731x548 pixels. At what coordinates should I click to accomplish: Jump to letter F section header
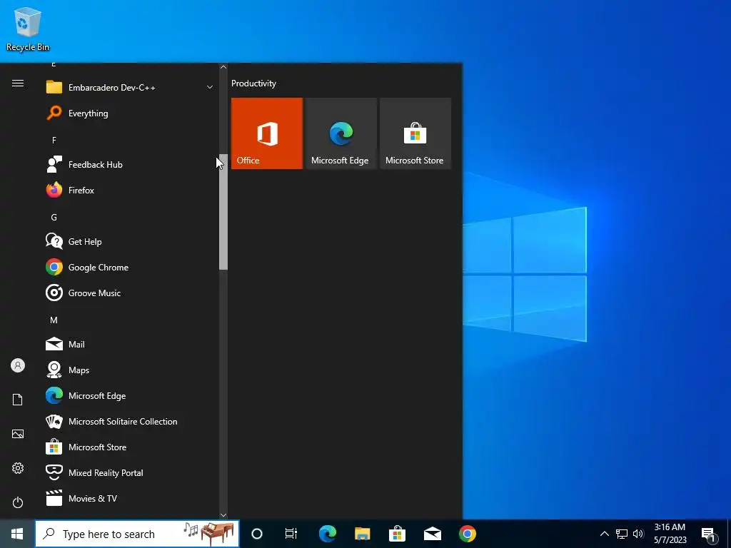click(x=54, y=141)
